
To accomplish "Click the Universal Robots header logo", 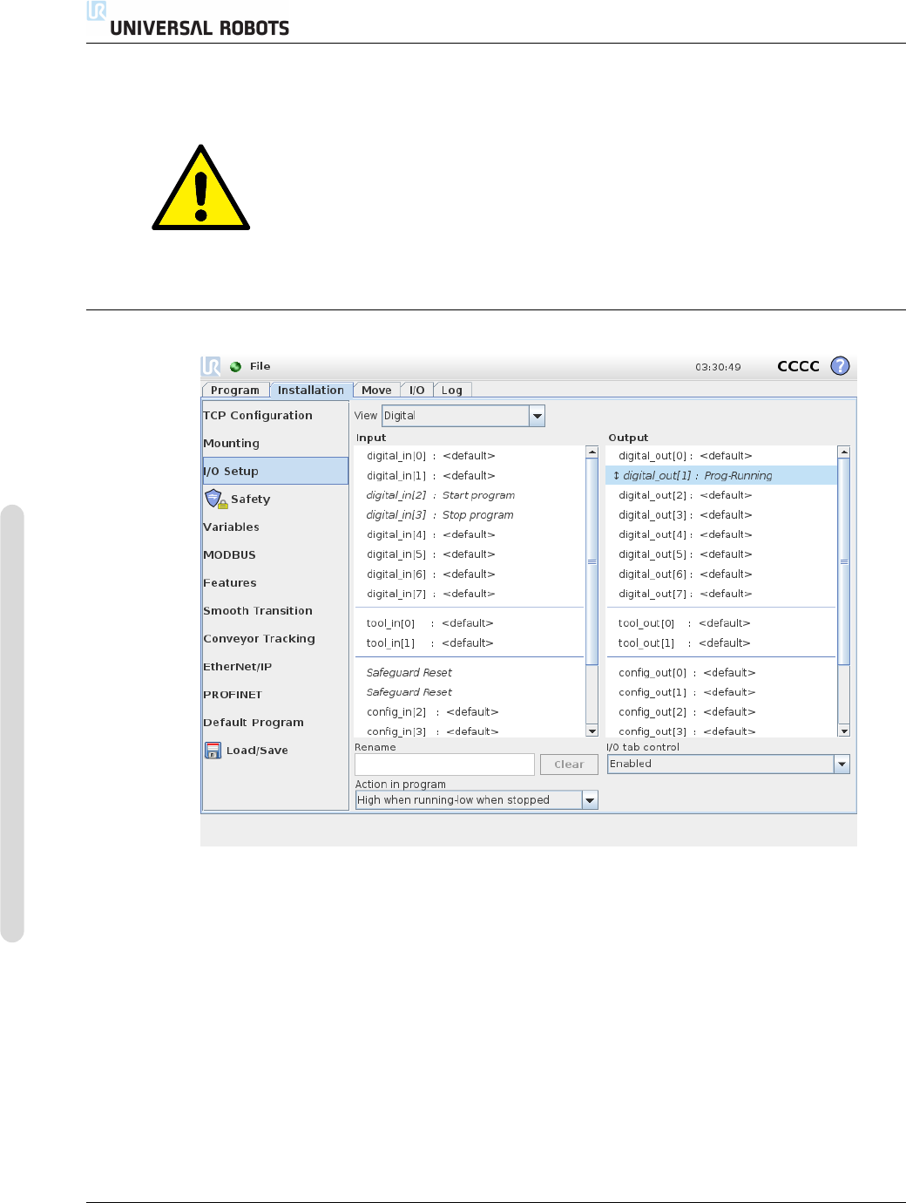I will (188, 19).
